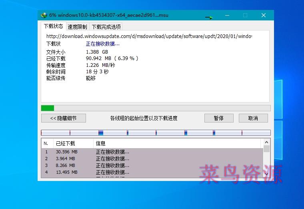Click the 正在接收数据... status text at top

click(103, 44)
